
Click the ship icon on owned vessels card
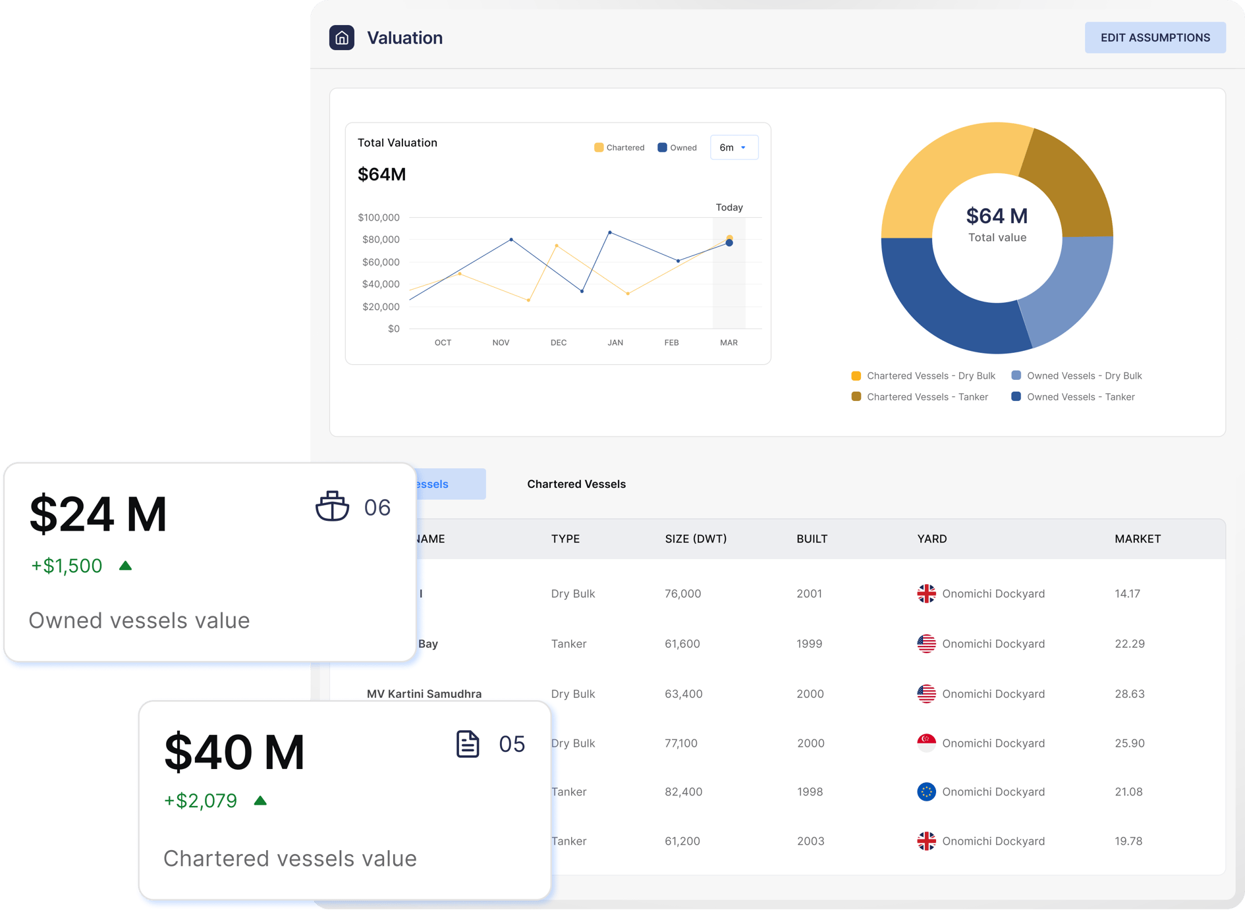point(332,506)
